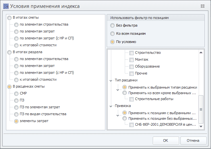This screenshot has height=149, width=211.
Task: Click the OK button
Action: pyautogui.click(x=166, y=140)
